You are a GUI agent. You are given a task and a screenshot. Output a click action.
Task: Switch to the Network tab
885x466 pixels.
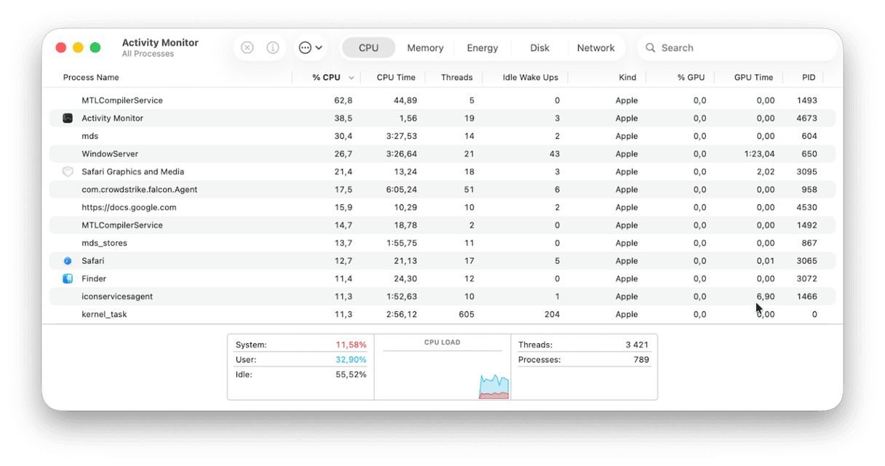[596, 48]
